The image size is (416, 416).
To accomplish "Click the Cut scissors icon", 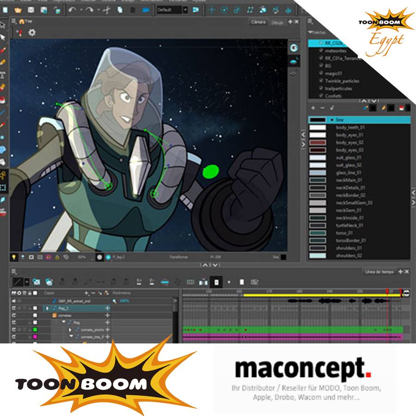I will (107, 10).
